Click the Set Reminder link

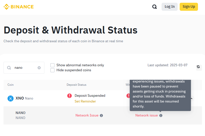click(x=85, y=101)
